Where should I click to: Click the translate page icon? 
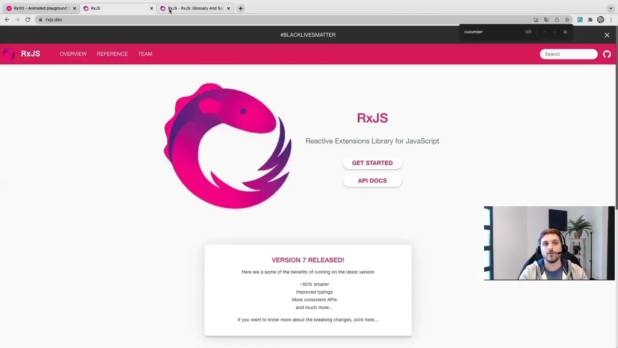tap(547, 20)
